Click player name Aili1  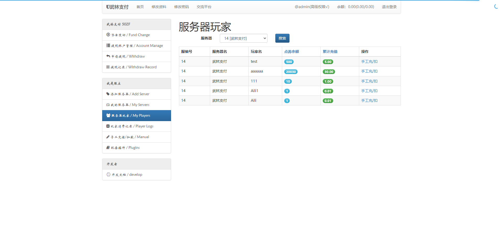click(254, 91)
